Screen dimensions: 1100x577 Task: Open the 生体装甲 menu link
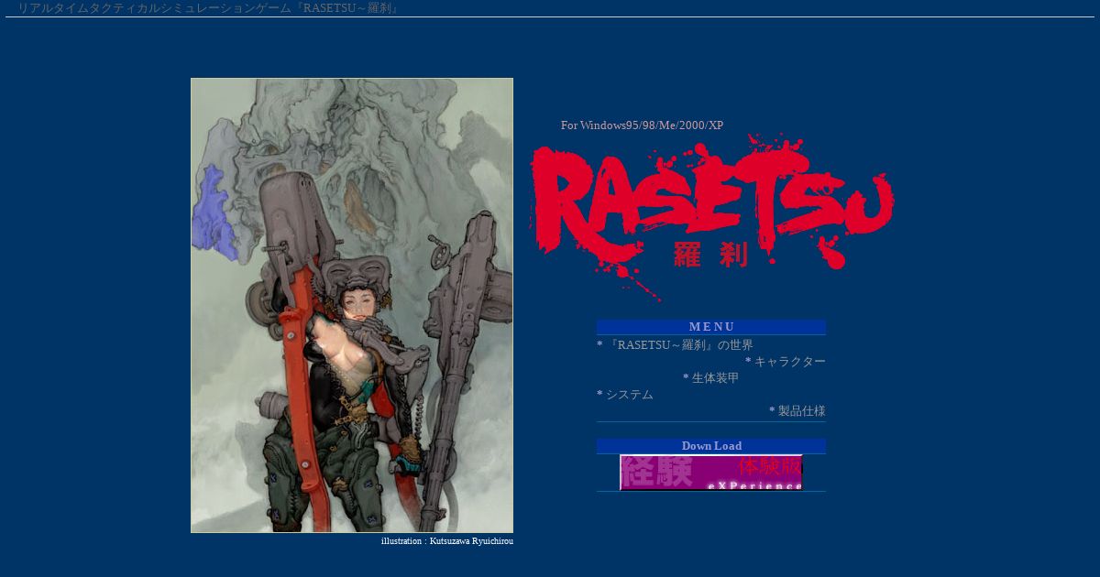point(715,378)
